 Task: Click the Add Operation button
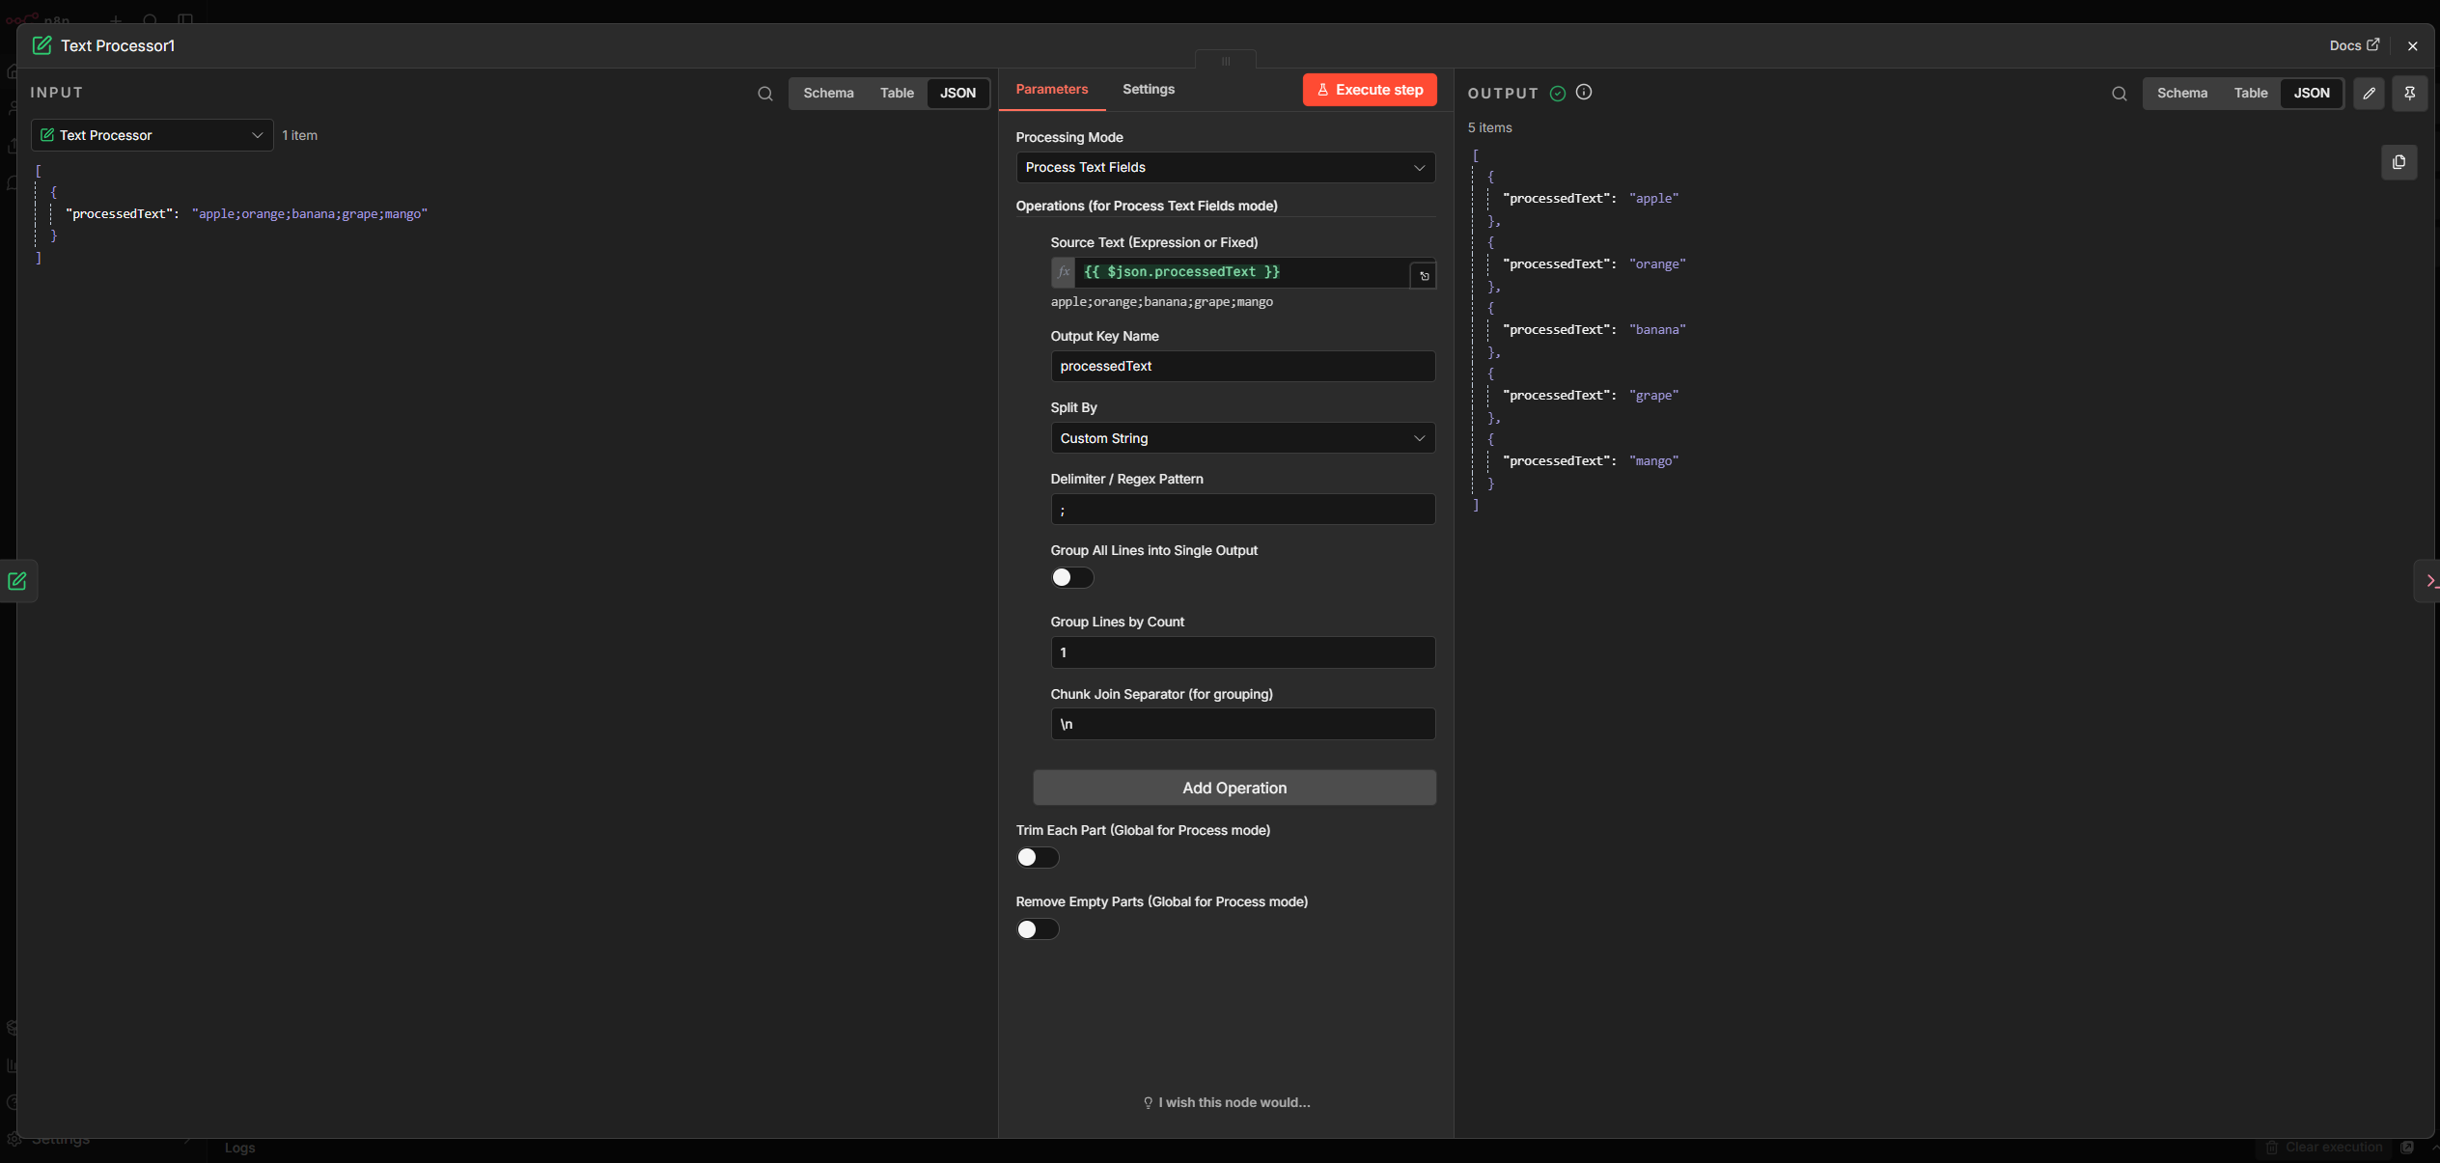click(x=1234, y=788)
